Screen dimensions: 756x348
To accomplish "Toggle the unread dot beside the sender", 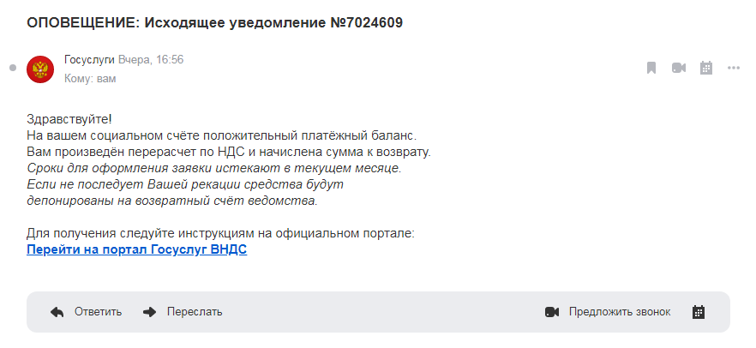I will (13, 68).
